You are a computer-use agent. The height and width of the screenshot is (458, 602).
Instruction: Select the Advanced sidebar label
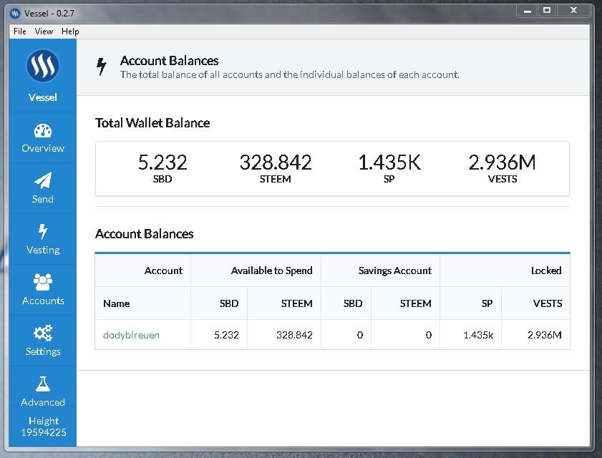click(x=43, y=402)
